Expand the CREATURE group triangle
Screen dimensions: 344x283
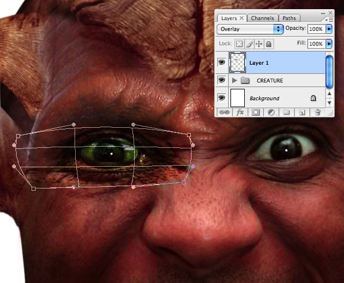point(234,80)
